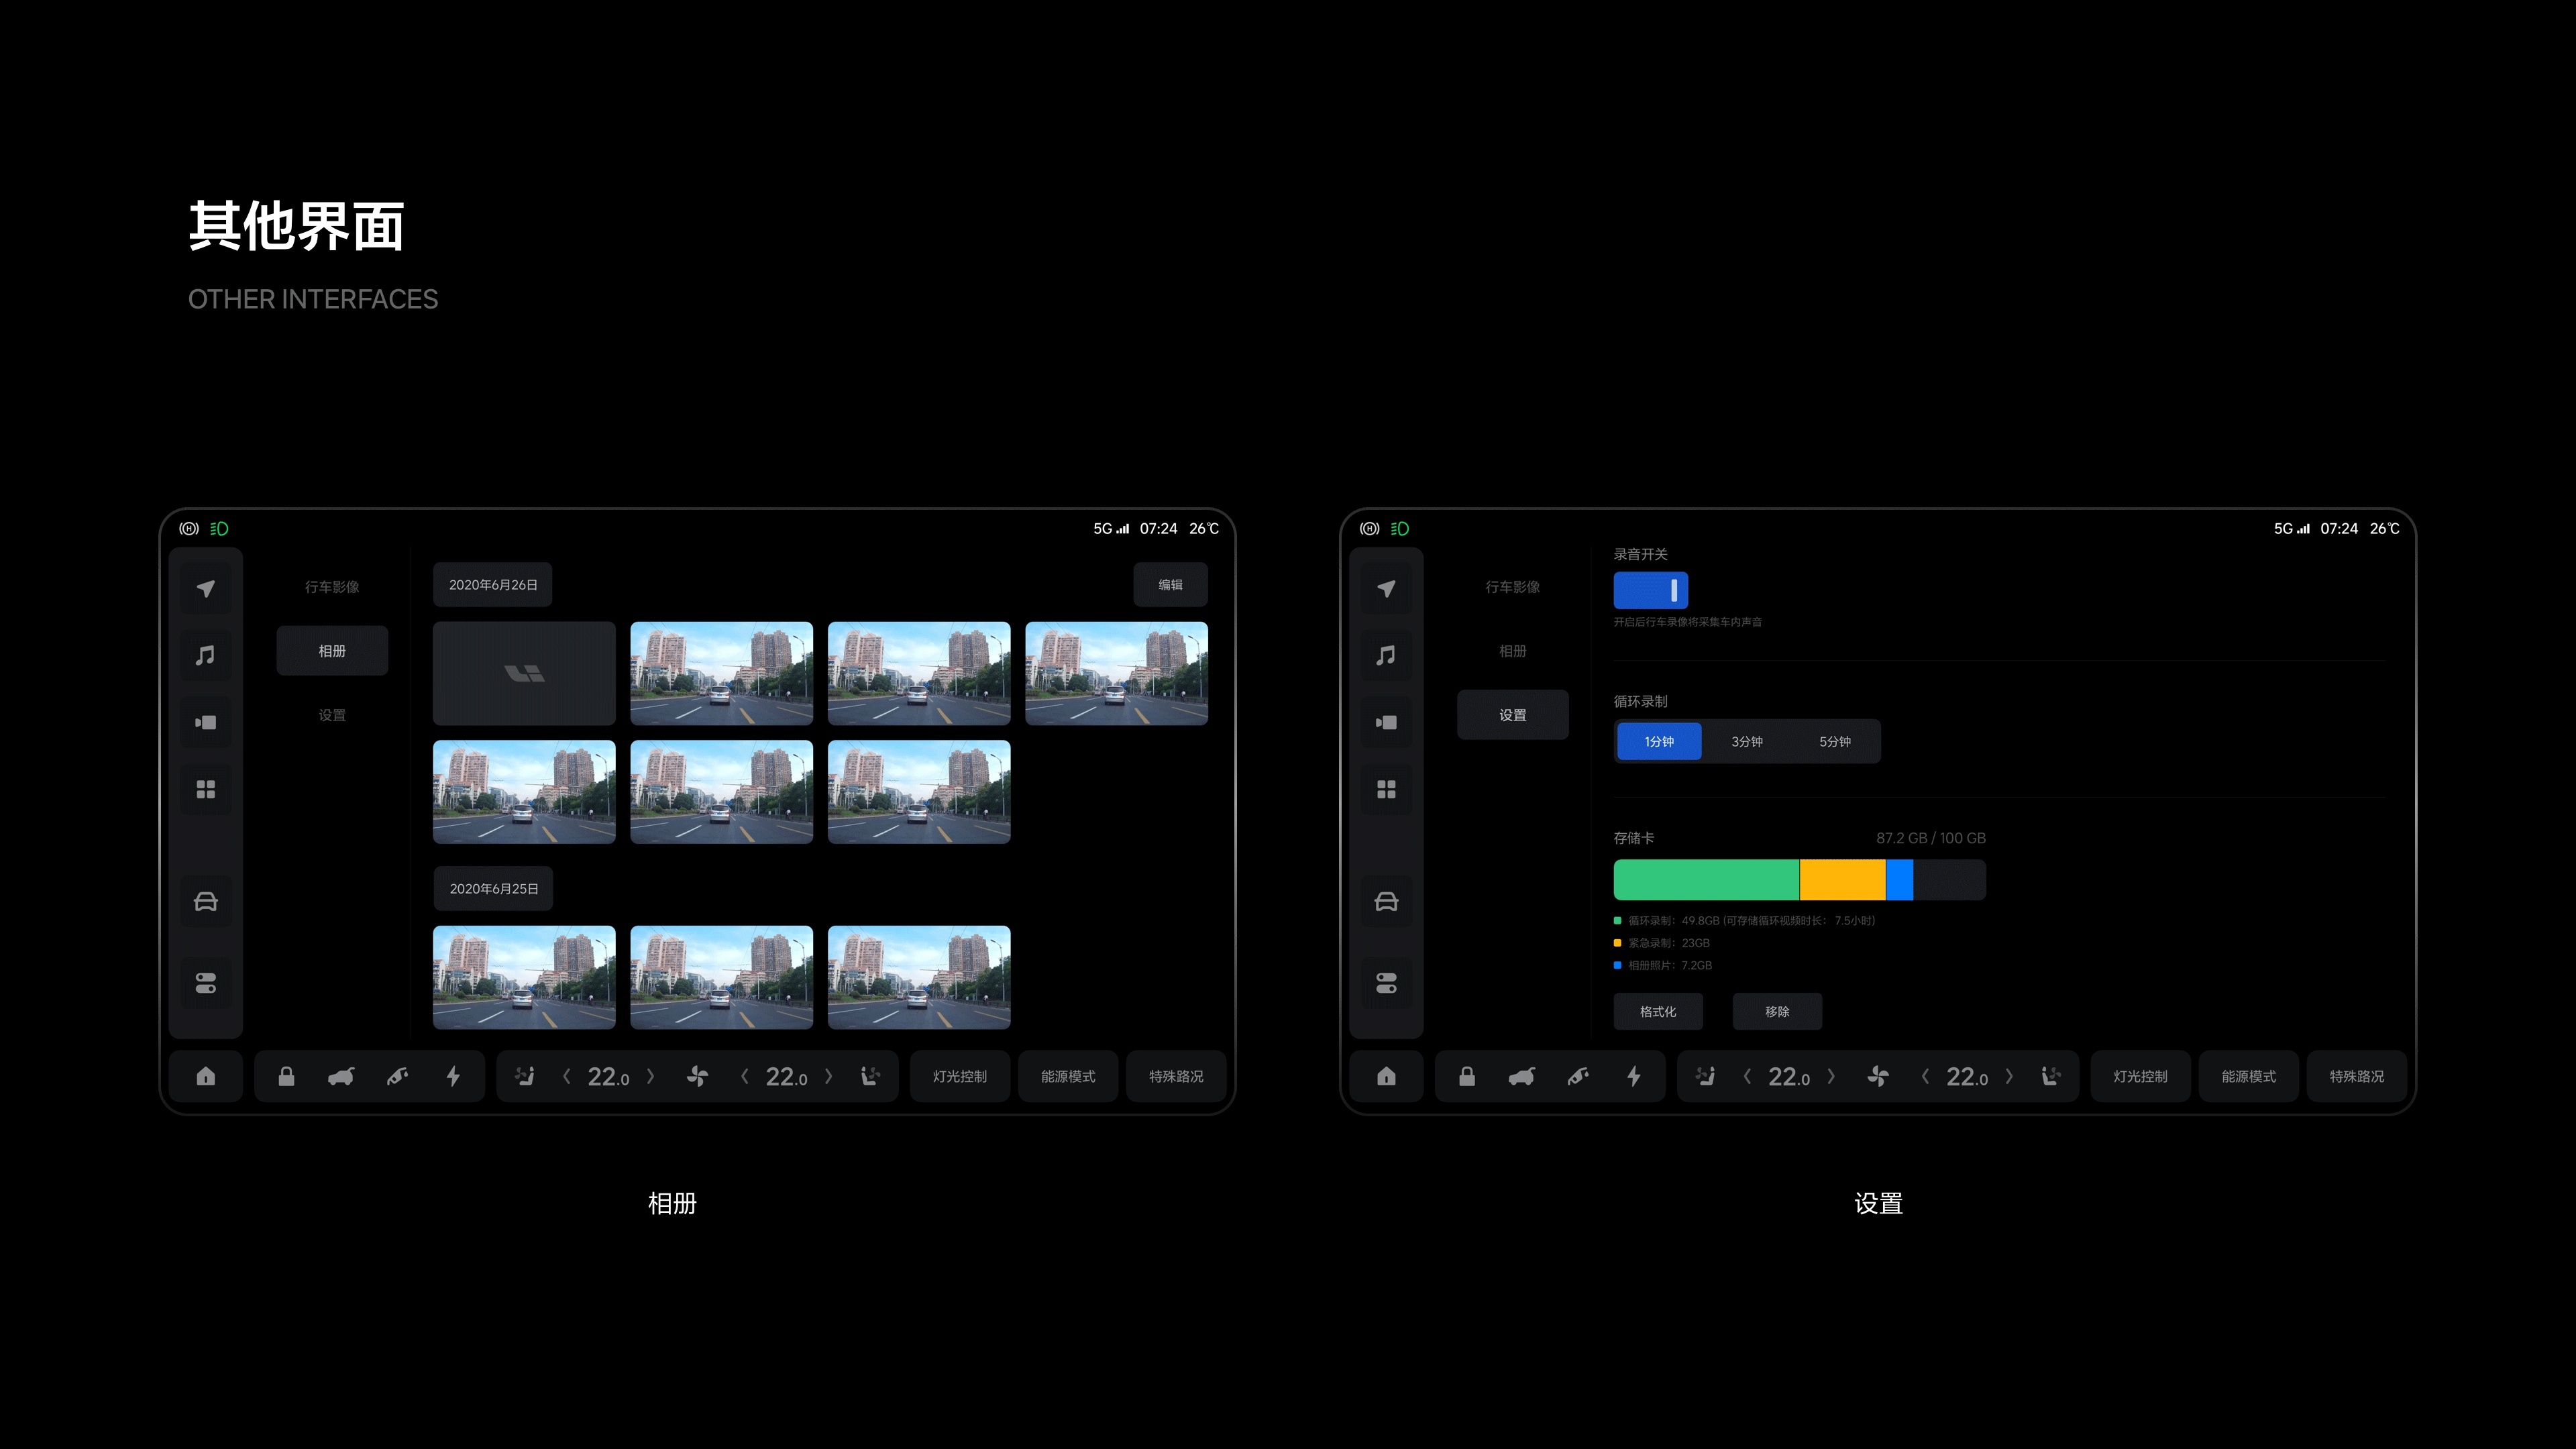Tap dashcam video icon in left screen sidebar
The height and width of the screenshot is (1449, 2576).
(x=205, y=722)
